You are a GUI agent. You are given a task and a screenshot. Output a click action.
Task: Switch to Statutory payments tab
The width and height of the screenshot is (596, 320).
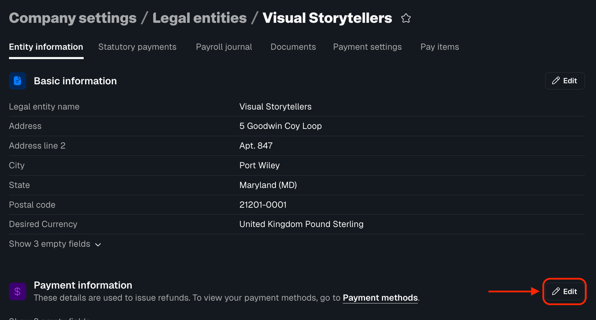tap(137, 47)
